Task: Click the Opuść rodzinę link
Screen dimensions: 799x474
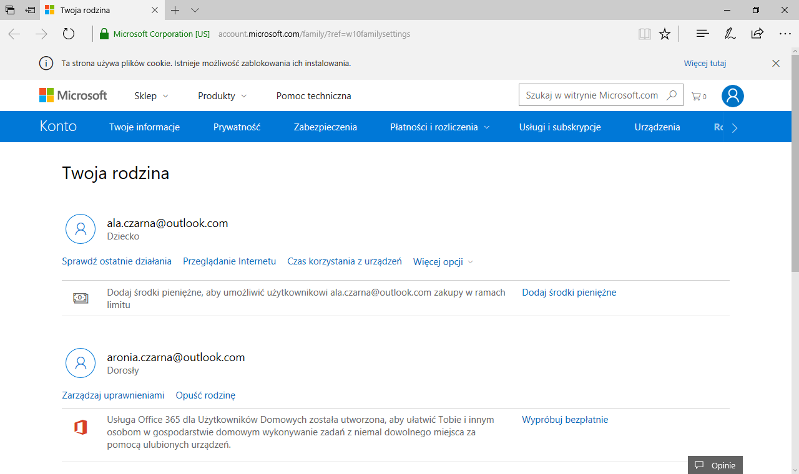Action: 205,395
